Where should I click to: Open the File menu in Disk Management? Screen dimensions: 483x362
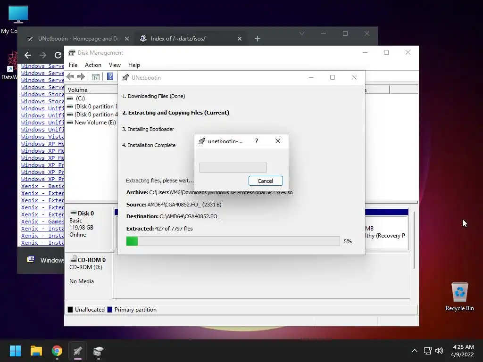(73, 65)
